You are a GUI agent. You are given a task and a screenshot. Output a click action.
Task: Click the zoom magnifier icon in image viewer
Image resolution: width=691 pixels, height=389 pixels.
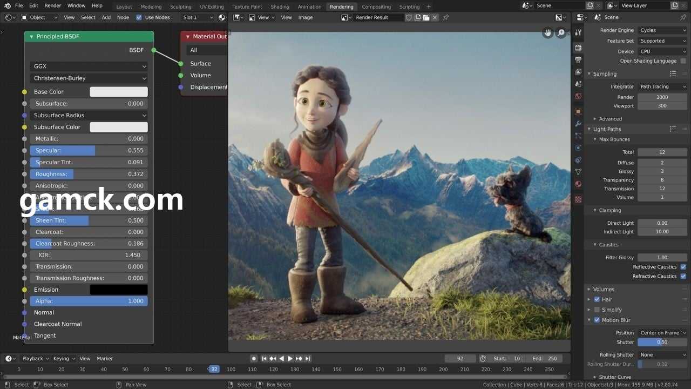pyautogui.click(x=561, y=33)
